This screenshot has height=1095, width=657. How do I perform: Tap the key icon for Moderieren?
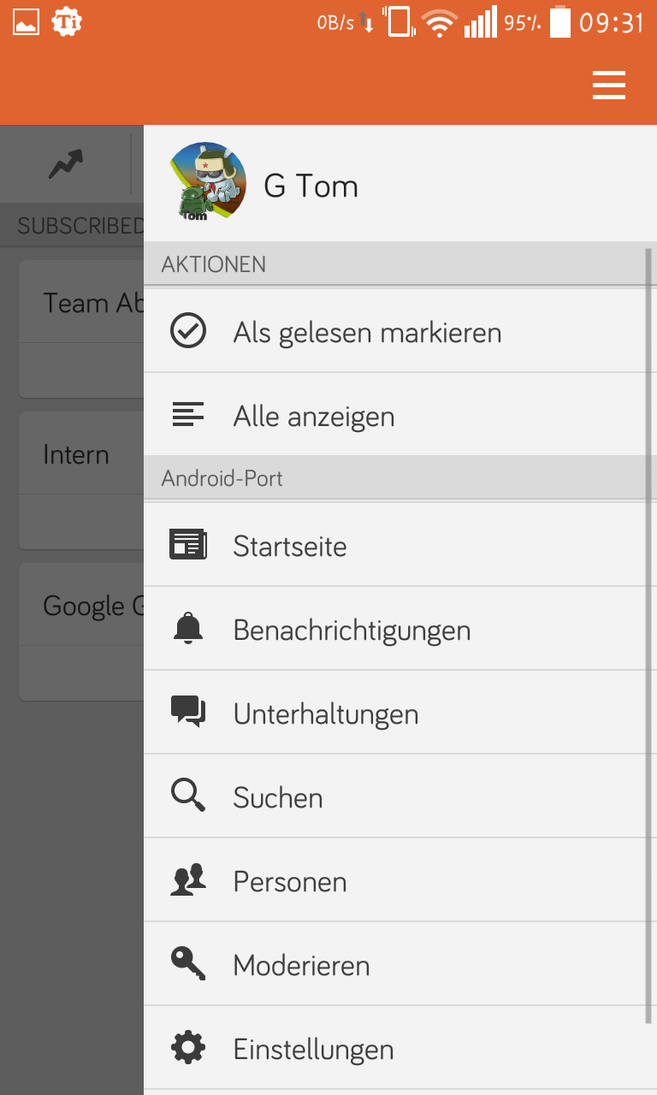tap(188, 964)
